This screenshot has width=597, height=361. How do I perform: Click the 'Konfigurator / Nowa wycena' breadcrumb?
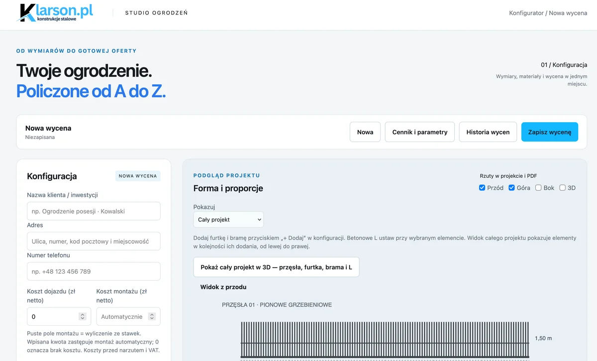click(548, 13)
